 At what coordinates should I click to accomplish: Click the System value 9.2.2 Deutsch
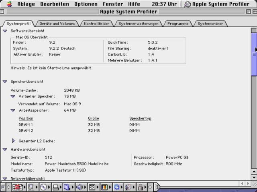click(62, 48)
